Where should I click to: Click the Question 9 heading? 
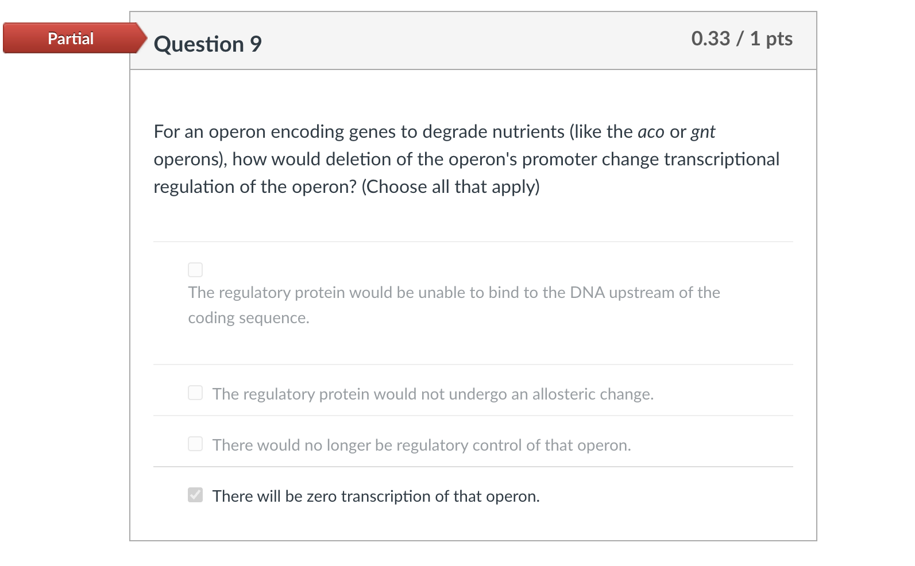coord(208,43)
